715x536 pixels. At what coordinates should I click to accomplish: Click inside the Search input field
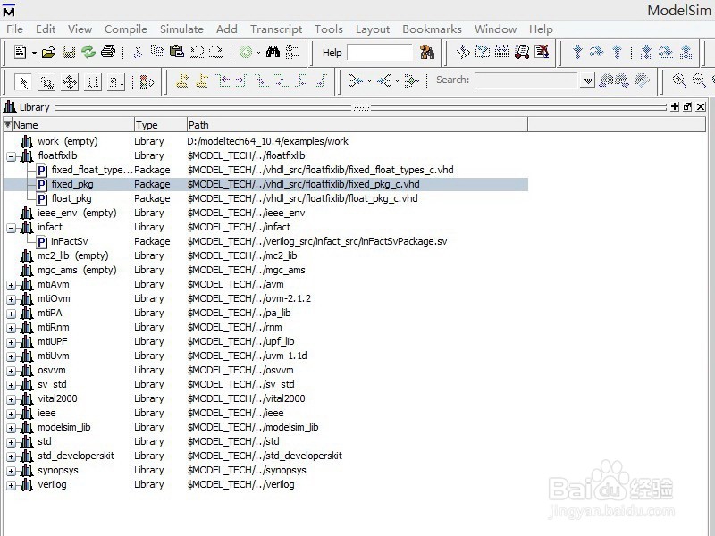[x=527, y=81]
